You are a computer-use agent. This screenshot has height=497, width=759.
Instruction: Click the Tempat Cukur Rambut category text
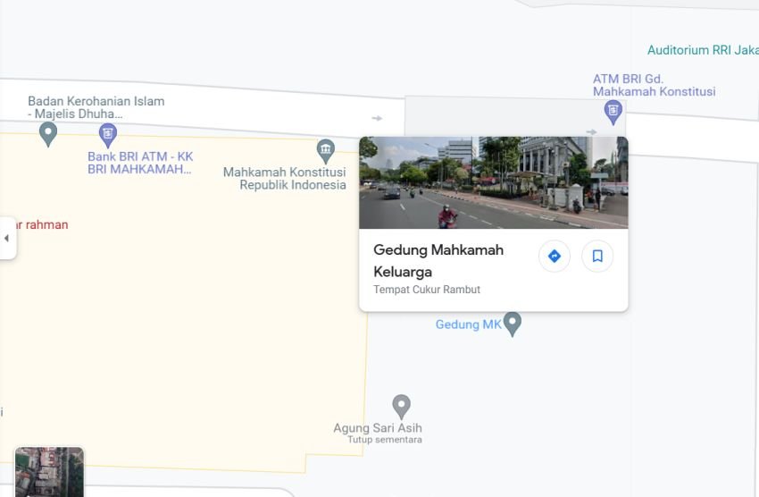tap(427, 290)
